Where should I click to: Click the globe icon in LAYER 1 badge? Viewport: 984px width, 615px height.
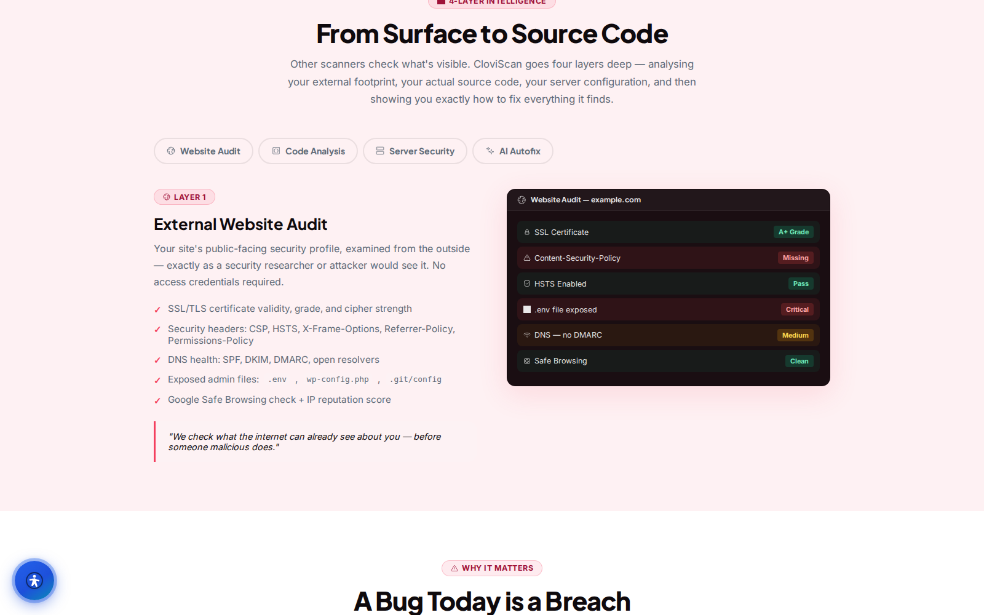167,197
